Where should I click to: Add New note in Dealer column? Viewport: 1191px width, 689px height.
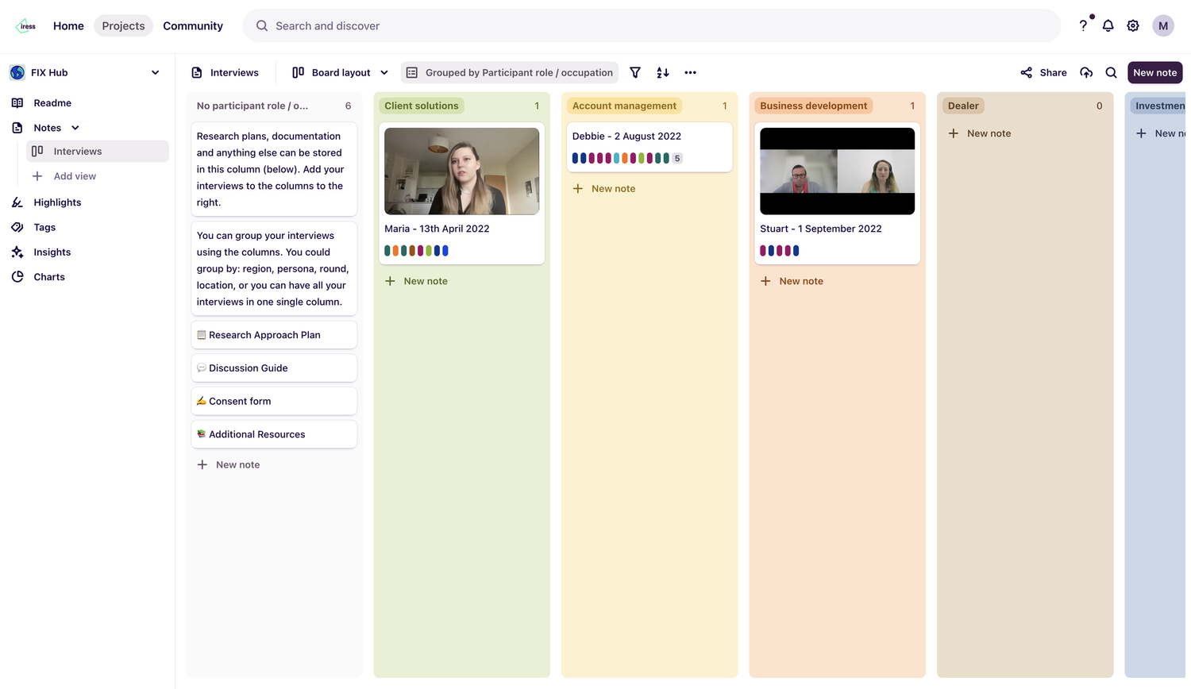[x=980, y=133]
